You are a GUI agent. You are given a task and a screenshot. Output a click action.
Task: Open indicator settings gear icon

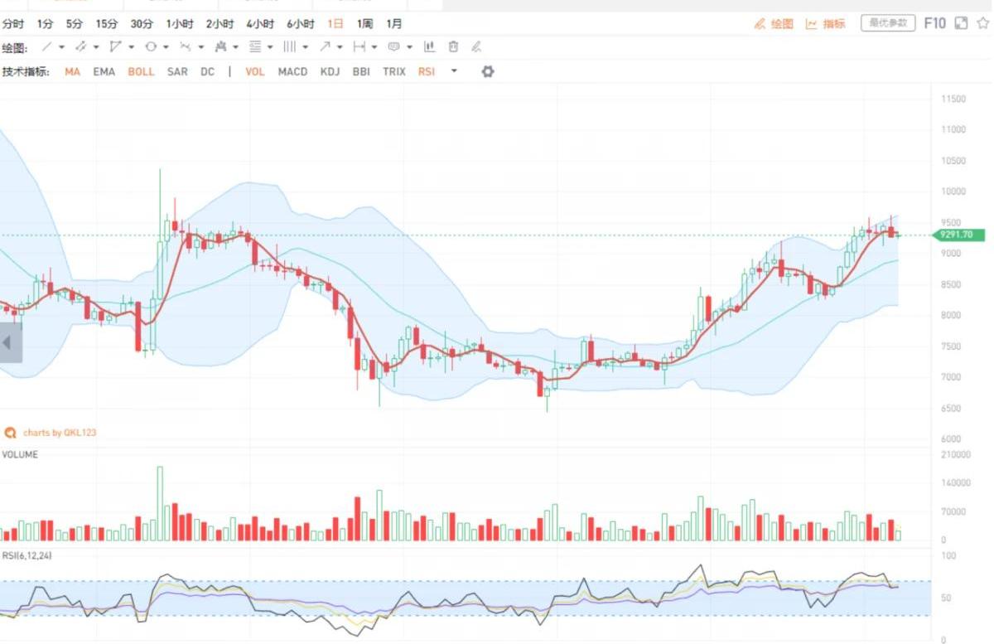tap(488, 72)
